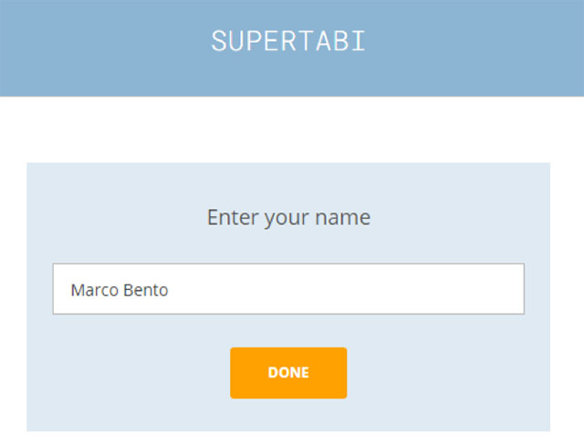
Task: Focus the name input field
Action: point(288,289)
